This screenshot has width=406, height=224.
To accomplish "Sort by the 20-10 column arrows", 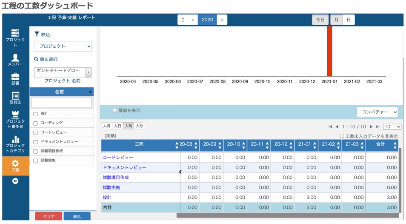I will click(x=244, y=145).
